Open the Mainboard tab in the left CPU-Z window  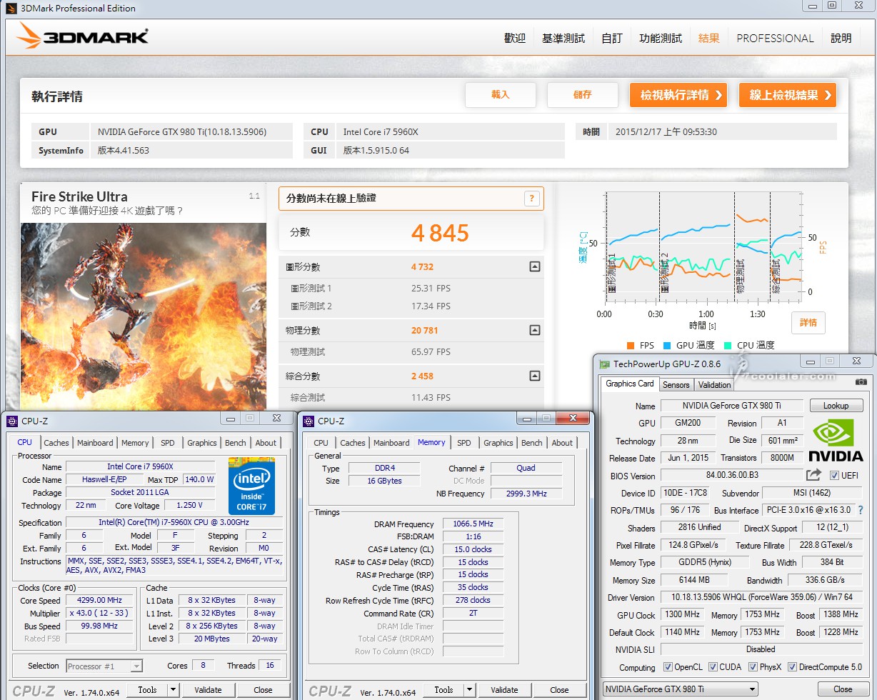coord(95,443)
